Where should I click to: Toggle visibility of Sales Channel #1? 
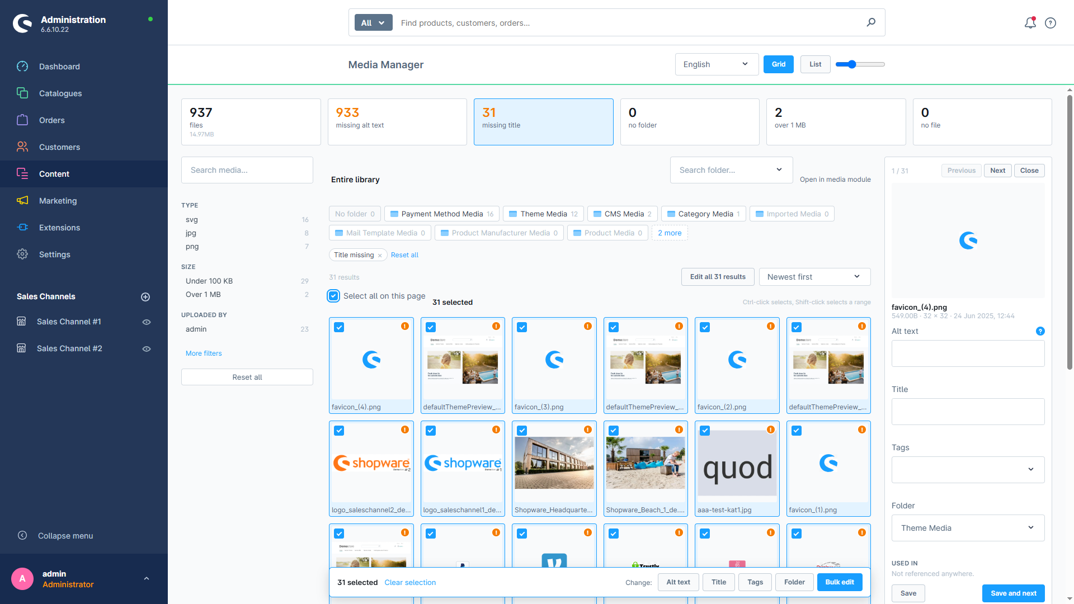click(147, 322)
